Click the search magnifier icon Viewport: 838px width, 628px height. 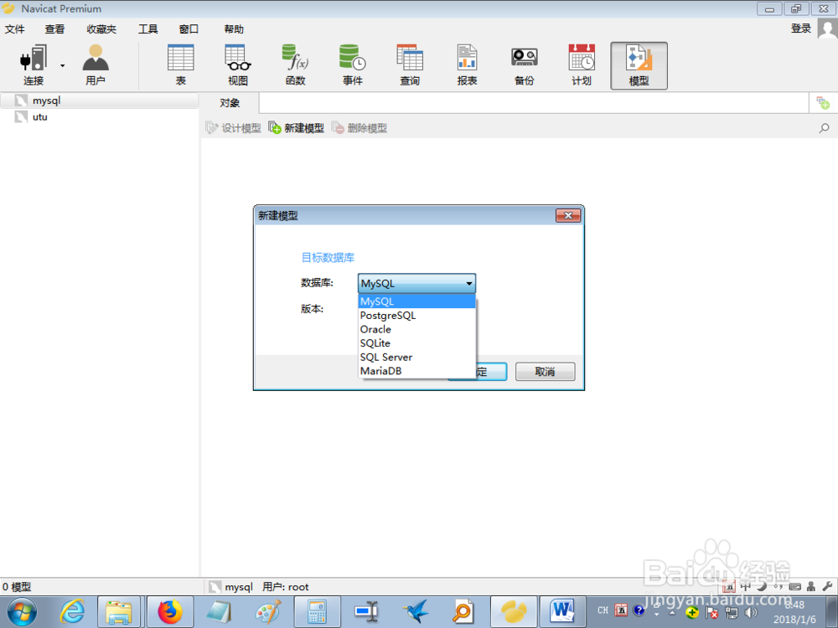[824, 128]
